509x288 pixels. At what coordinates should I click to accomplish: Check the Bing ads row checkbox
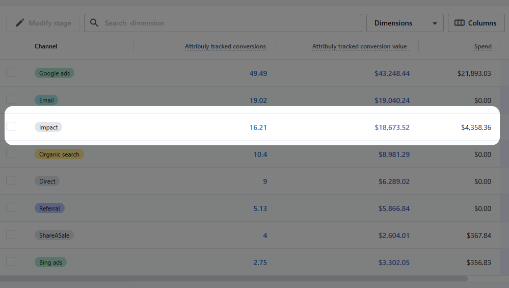[11, 261]
